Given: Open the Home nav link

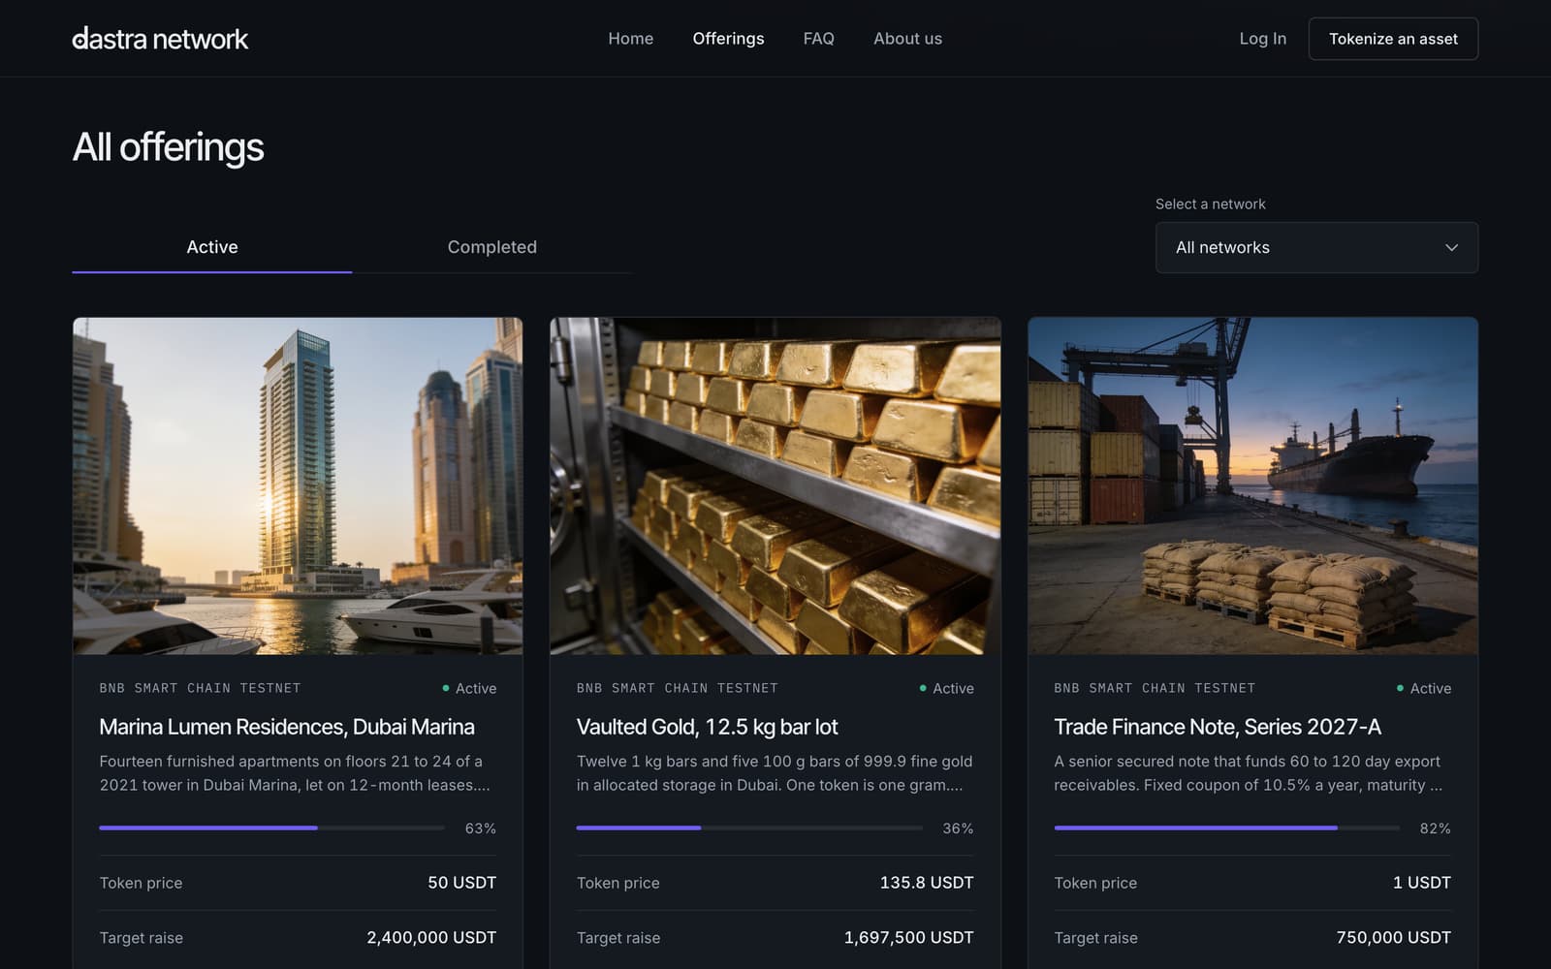Looking at the screenshot, I should coord(631,39).
